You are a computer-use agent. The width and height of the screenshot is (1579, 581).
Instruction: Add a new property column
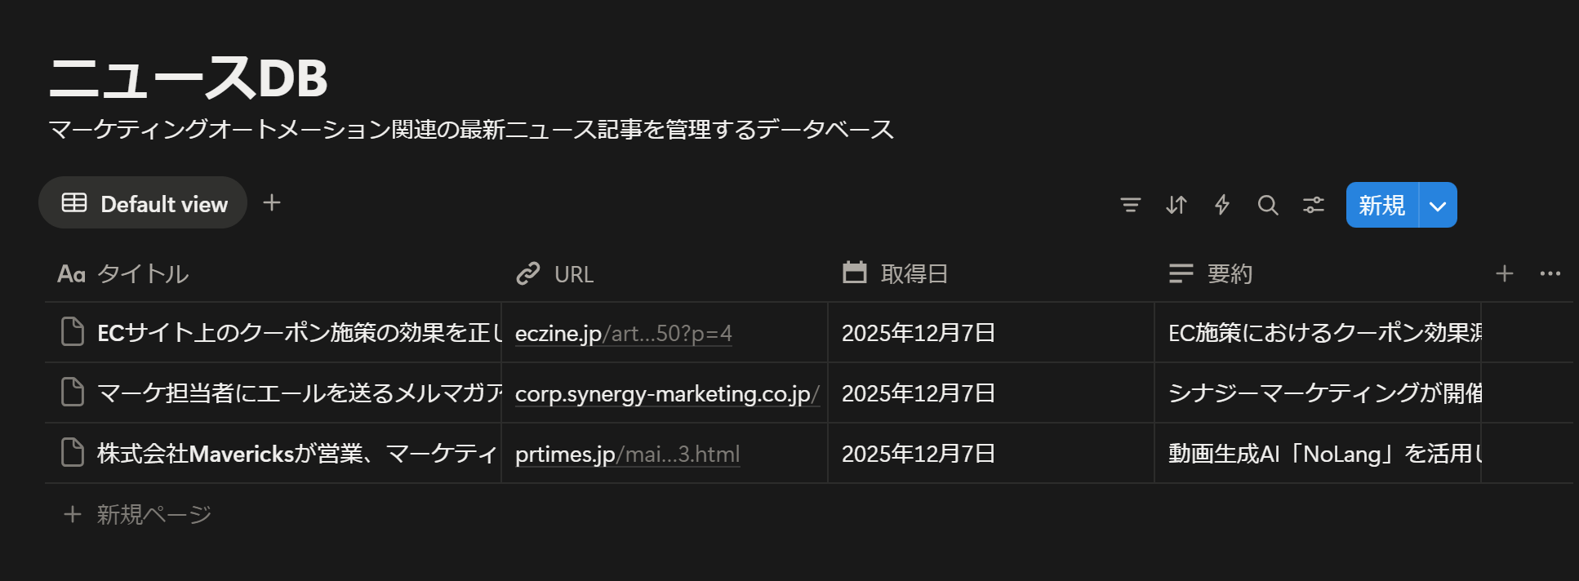[x=1504, y=274]
